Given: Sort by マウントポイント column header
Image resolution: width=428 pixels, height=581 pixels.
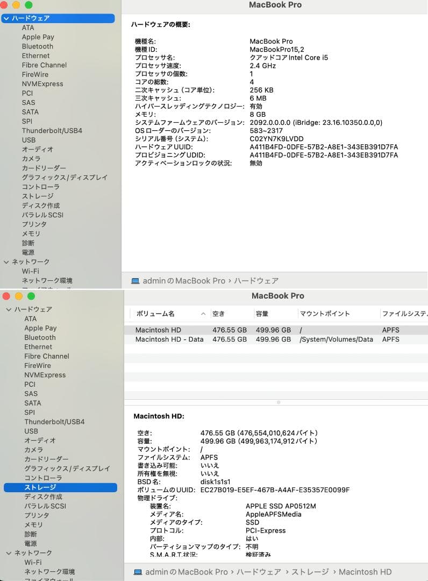Looking at the screenshot, I should 325,314.
